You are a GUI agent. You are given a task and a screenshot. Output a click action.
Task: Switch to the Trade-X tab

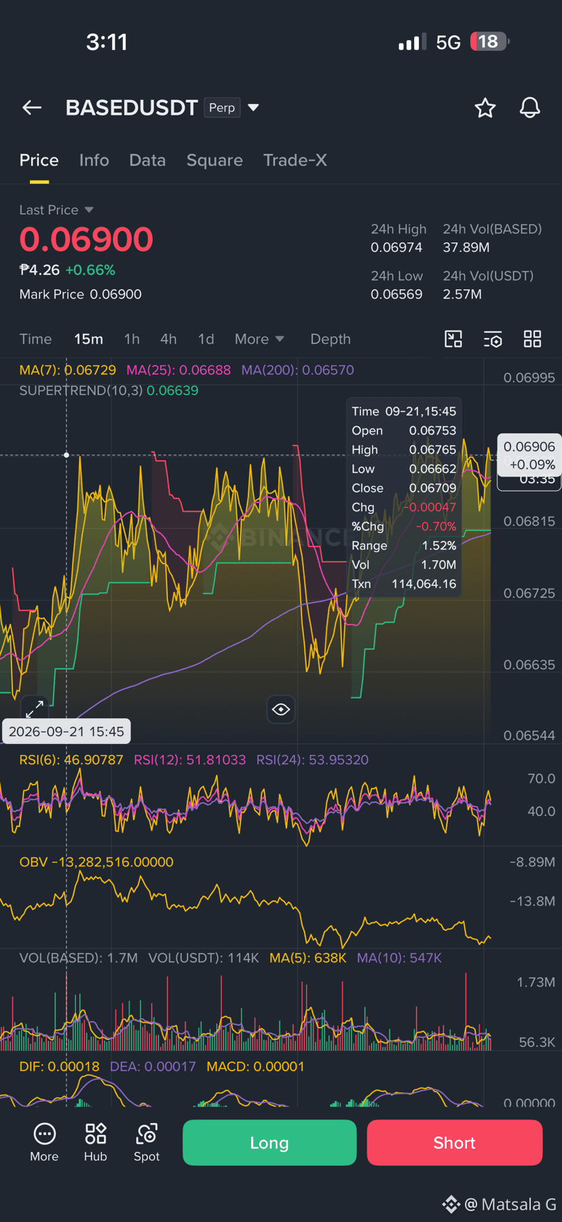pyautogui.click(x=295, y=160)
